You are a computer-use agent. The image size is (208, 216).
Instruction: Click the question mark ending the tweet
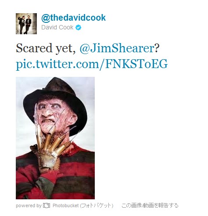157,48
